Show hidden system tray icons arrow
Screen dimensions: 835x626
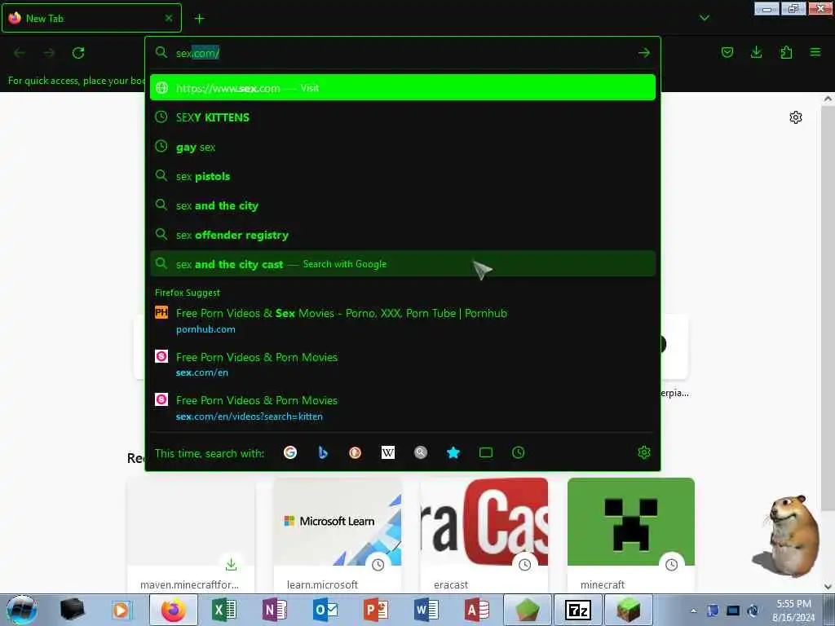tap(693, 611)
